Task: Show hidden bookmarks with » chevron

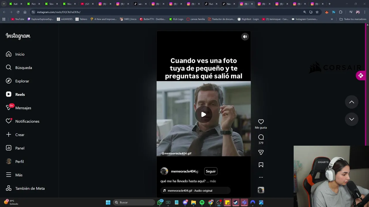Action: (x=332, y=19)
